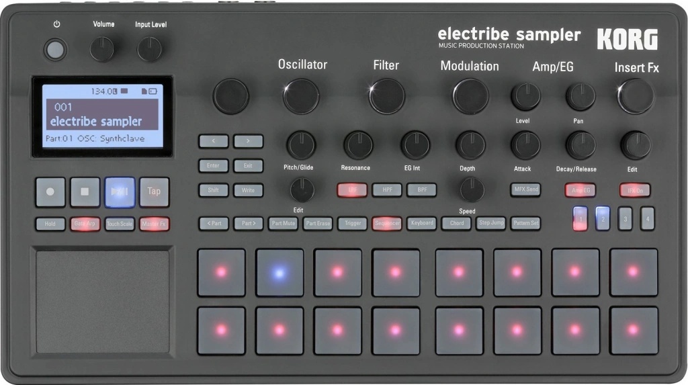The height and width of the screenshot is (385, 688).
Task: Choose the Pattern Set button
Action: tap(525, 223)
